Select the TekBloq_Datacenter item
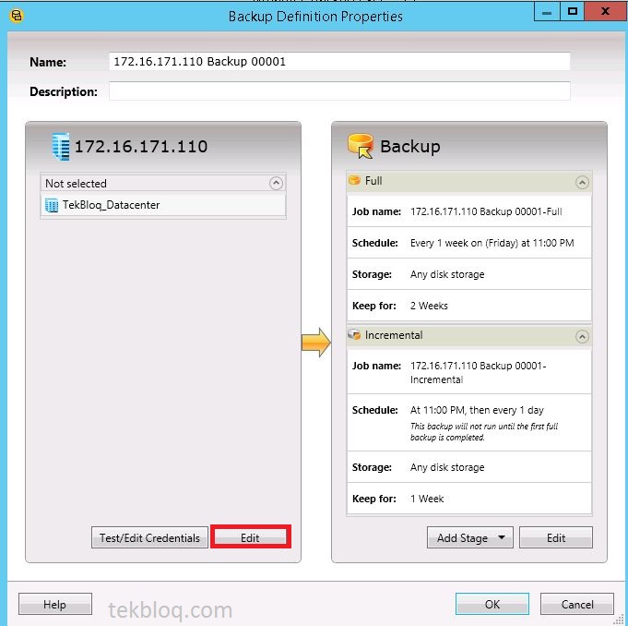 (163, 205)
